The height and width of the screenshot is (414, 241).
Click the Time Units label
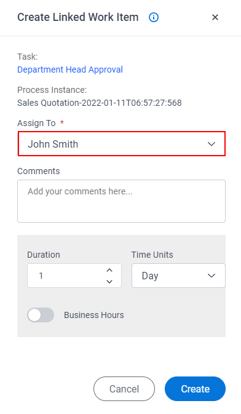[152, 255]
